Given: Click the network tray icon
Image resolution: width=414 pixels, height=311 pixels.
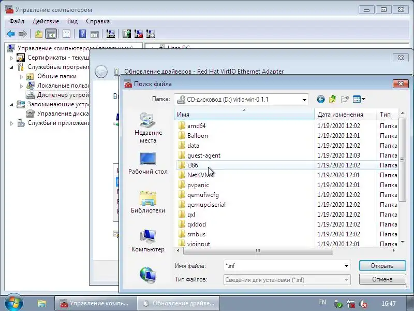Looking at the screenshot, I should click(x=351, y=304).
